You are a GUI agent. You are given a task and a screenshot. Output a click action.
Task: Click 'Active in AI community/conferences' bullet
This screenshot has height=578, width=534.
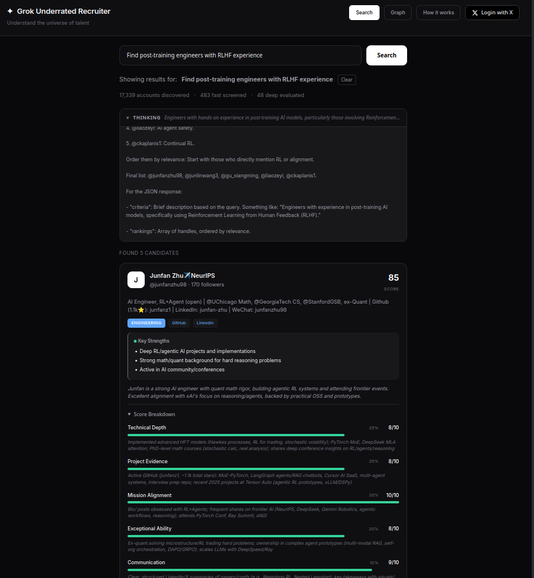coord(182,370)
